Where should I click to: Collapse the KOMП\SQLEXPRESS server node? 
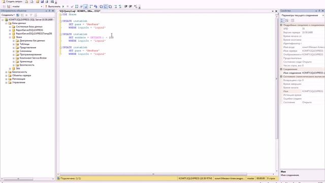coord(3,20)
